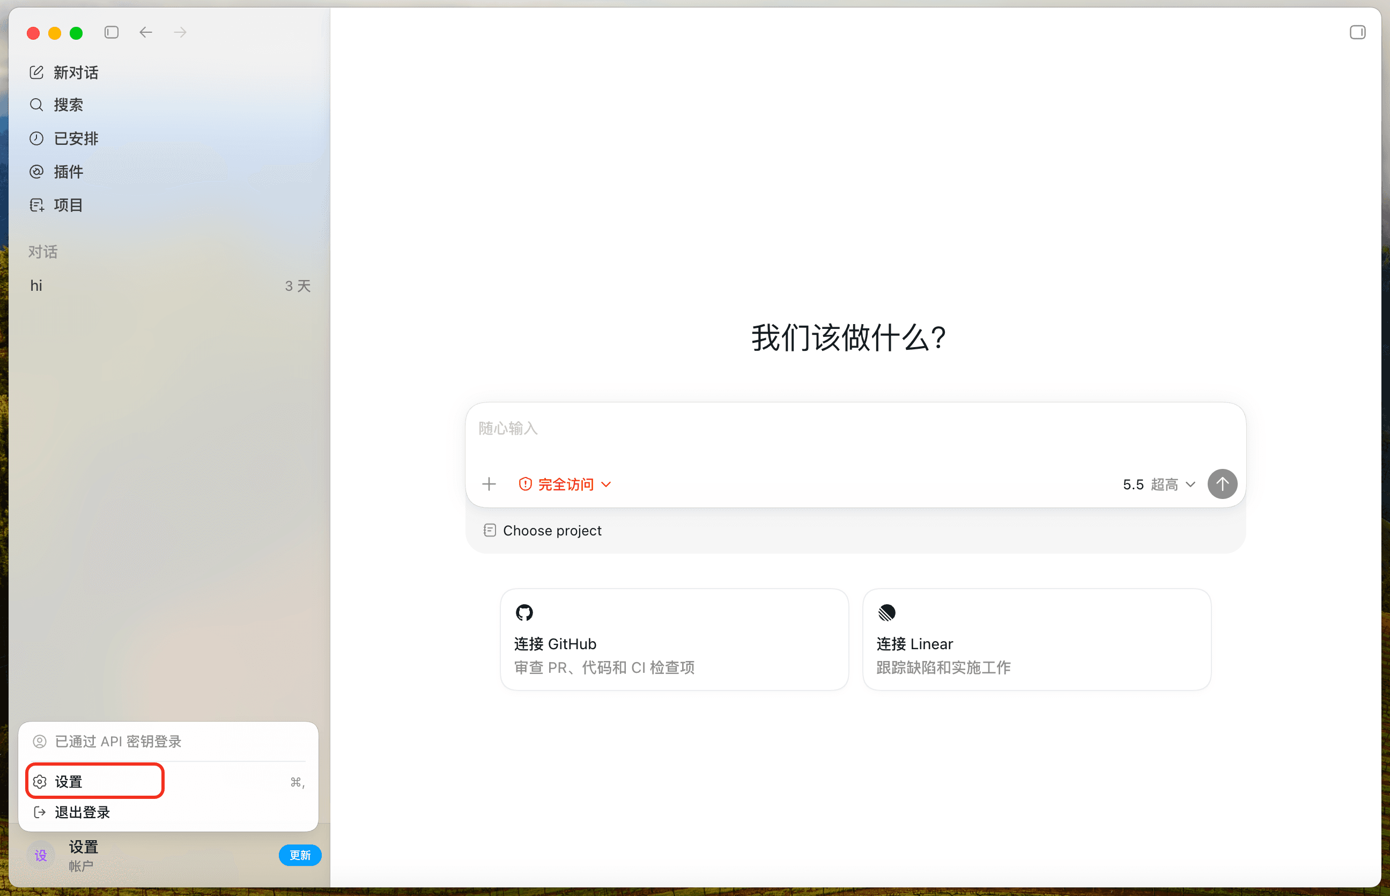Click the 新对话 compose pencil icon
Screen dimensions: 1390x896
36,72
